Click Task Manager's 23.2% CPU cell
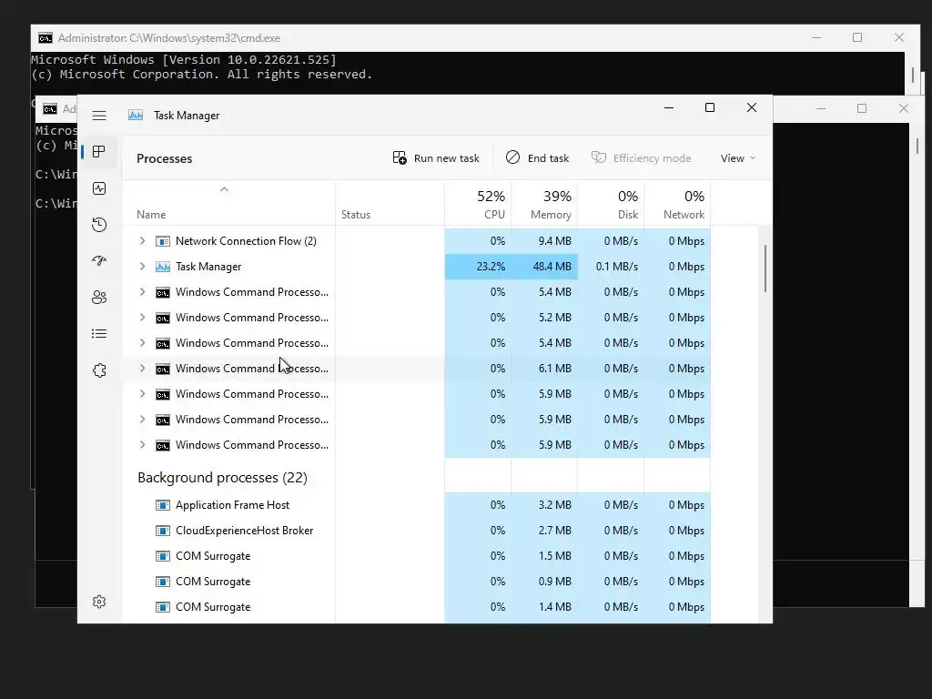 pyautogui.click(x=478, y=267)
